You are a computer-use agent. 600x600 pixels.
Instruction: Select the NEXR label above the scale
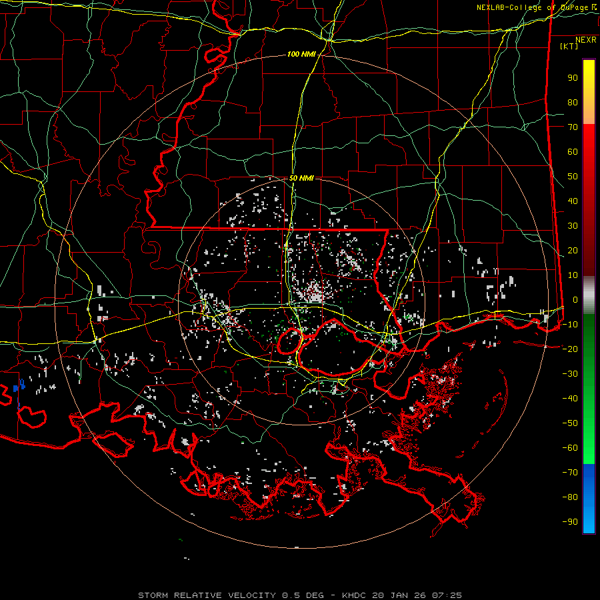pos(586,40)
